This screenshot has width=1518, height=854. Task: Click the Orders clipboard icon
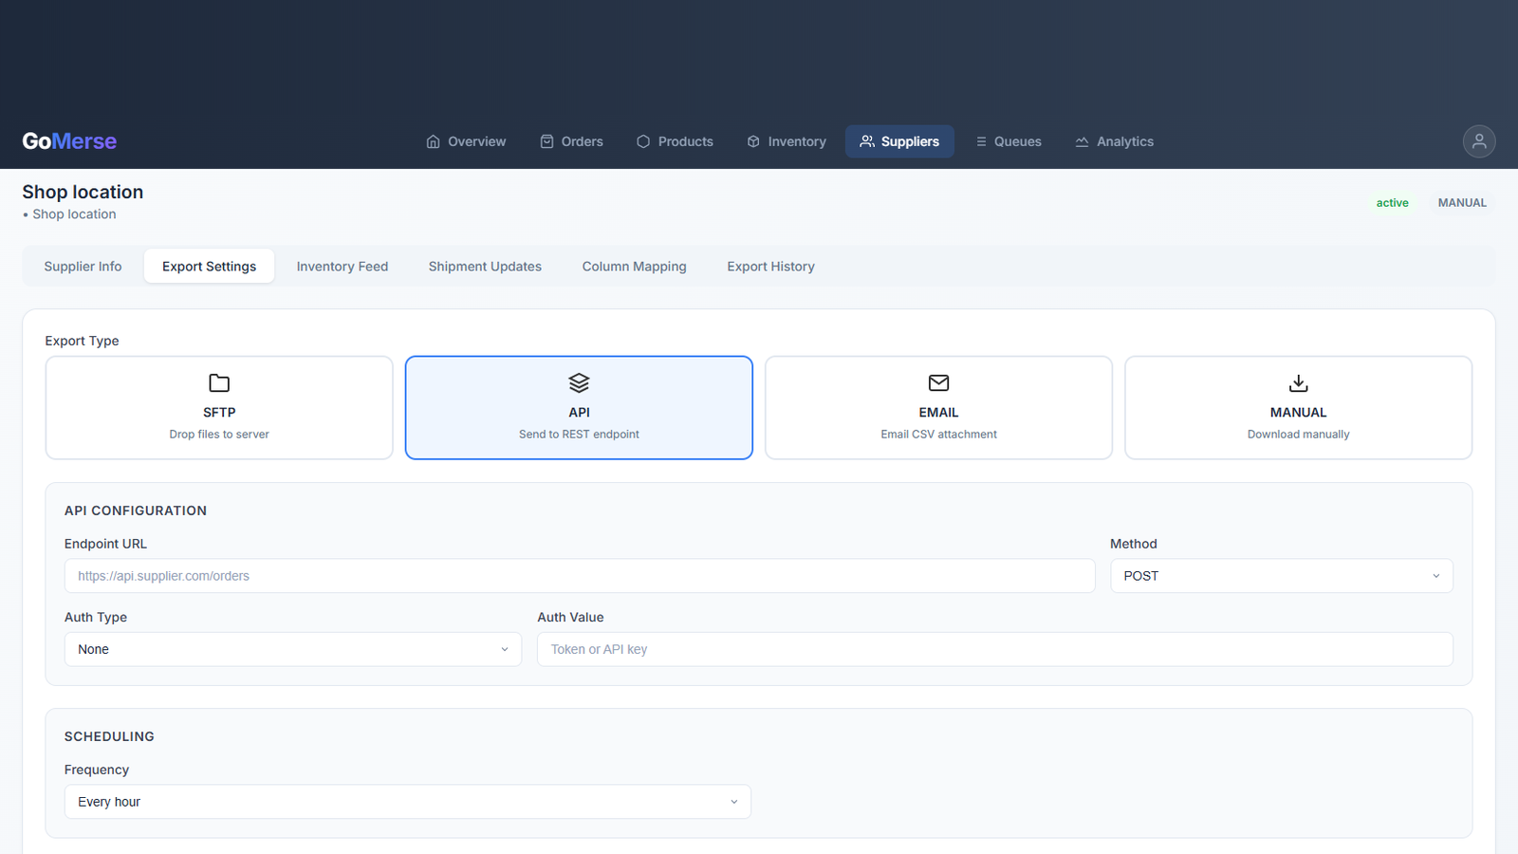tap(546, 141)
